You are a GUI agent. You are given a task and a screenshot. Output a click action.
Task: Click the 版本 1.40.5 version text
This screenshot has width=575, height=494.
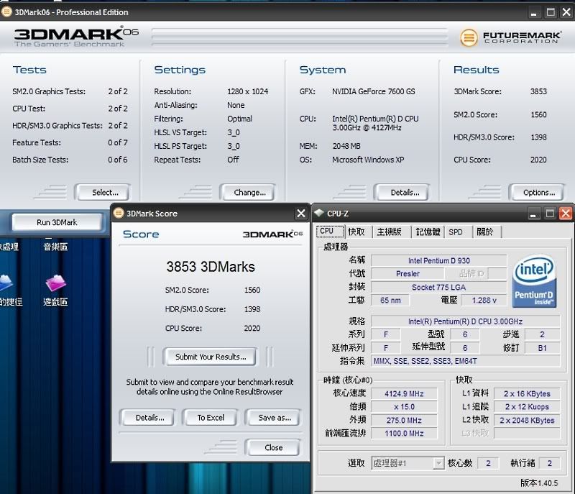pos(538,483)
